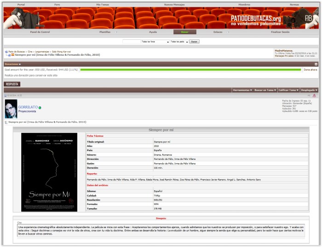Open the Enlaces submenu arrow
The image size is (322, 247).
coord(228,32)
